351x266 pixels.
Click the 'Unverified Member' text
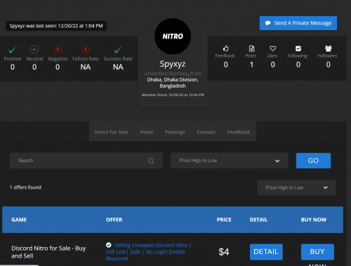[x=166, y=74]
